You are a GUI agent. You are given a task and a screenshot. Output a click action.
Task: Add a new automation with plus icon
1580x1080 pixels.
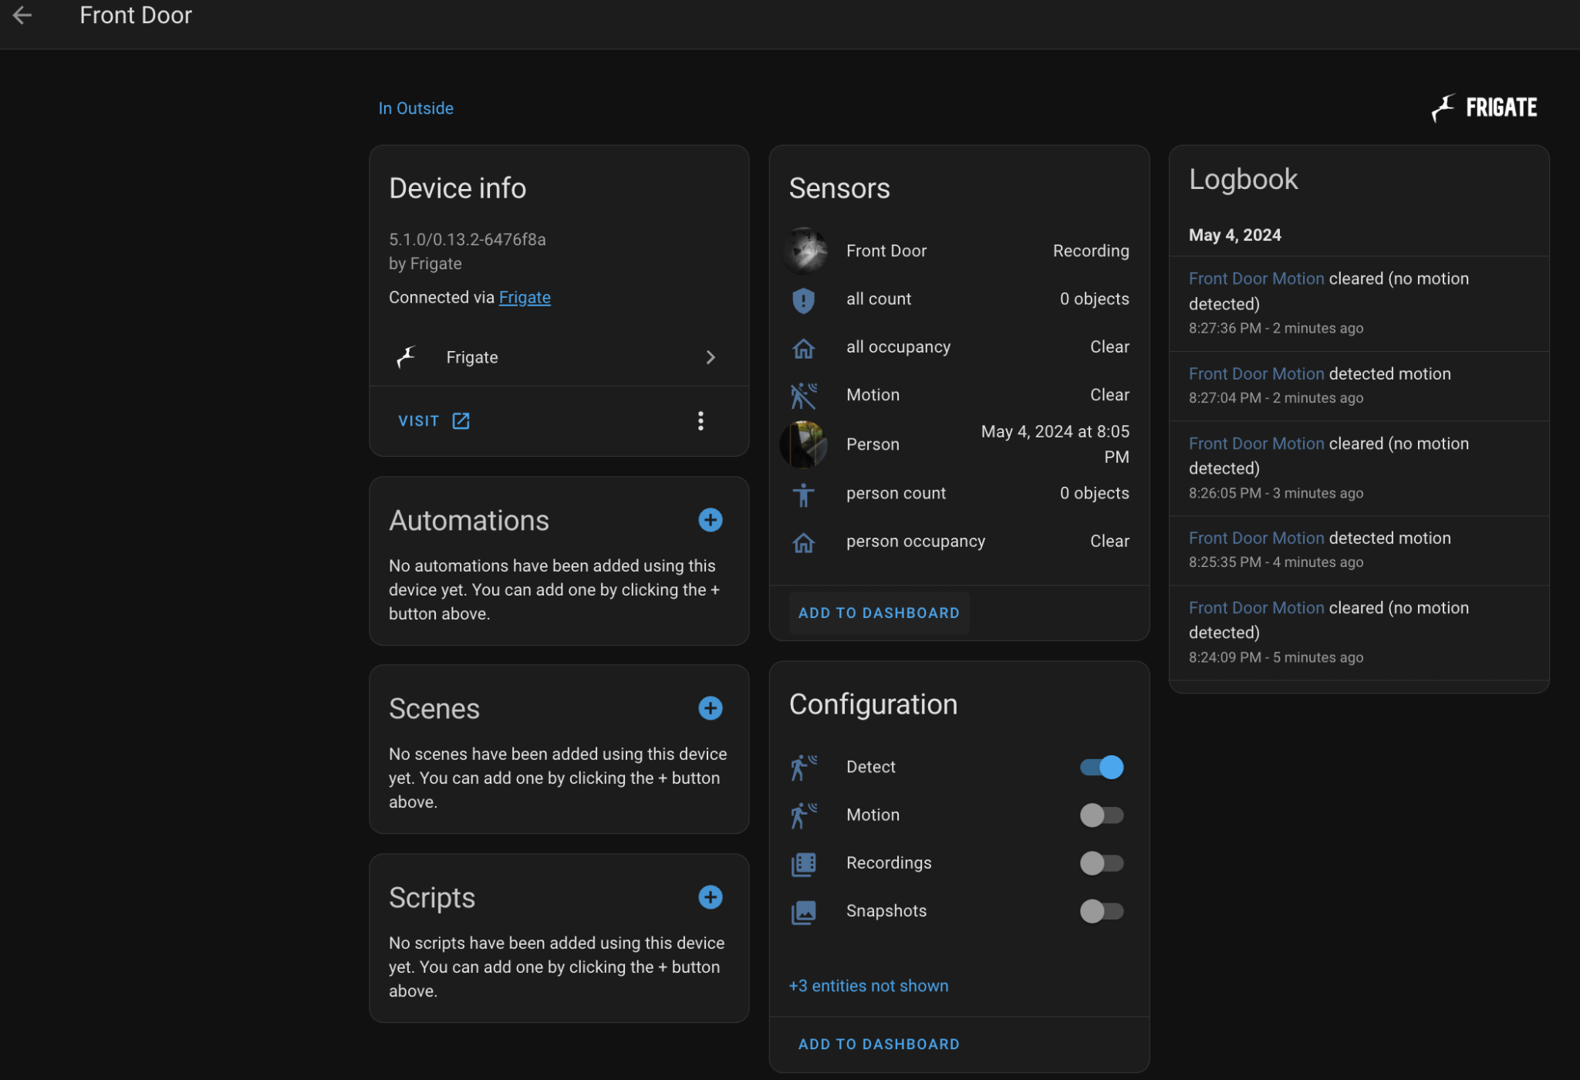[710, 520]
